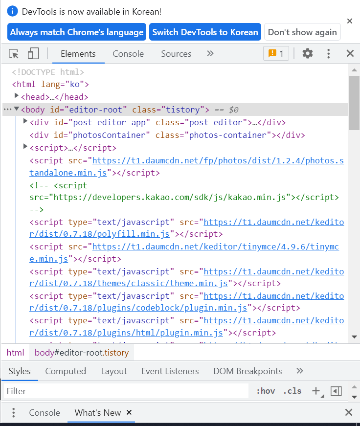This screenshot has width=360, height=426.
Task: Focus the styles Filter input field
Action: click(x=126, y=391)
